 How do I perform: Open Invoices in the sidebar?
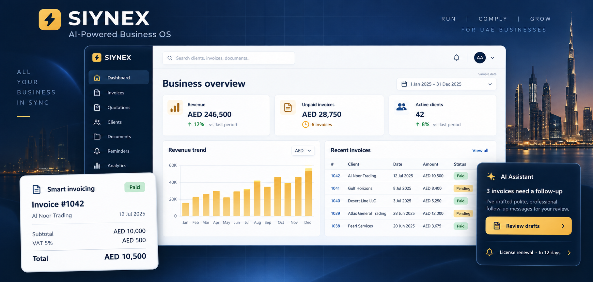118,93
